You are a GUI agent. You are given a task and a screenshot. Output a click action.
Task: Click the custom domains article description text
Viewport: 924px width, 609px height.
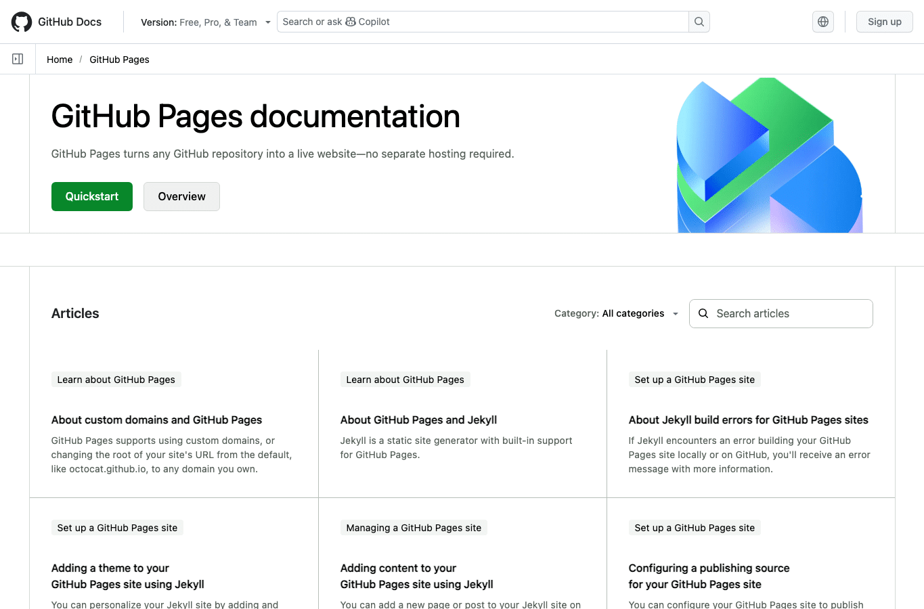[x=172, y=455]
